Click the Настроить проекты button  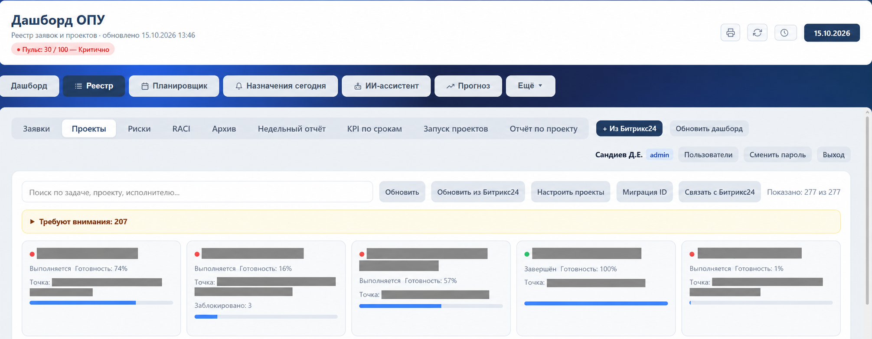(x=571, y=192)
